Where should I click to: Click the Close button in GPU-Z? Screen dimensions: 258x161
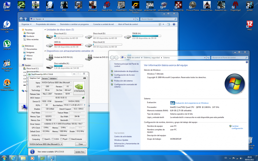click(81, 144)
